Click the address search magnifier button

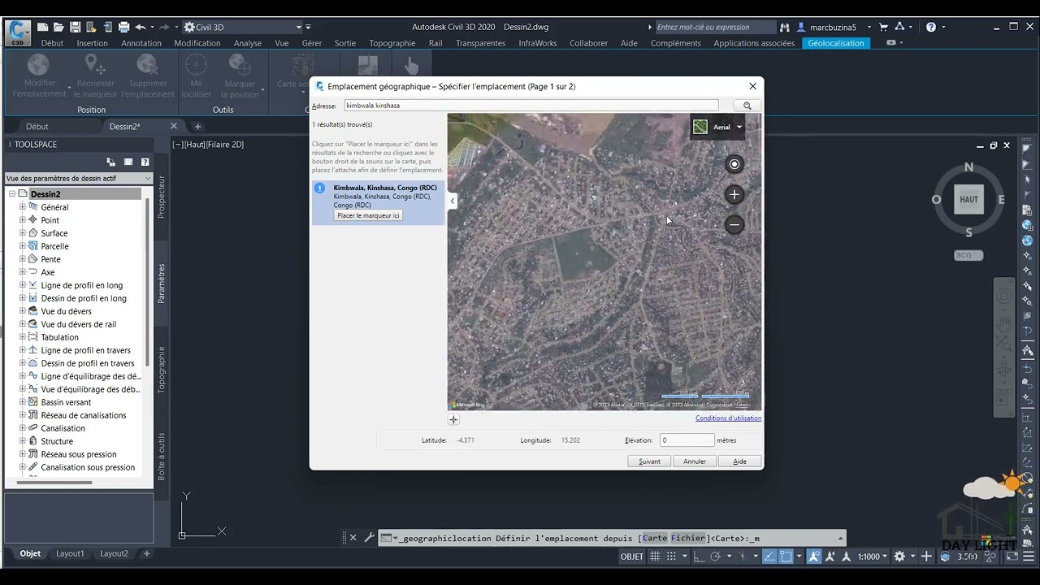(747, 106)
